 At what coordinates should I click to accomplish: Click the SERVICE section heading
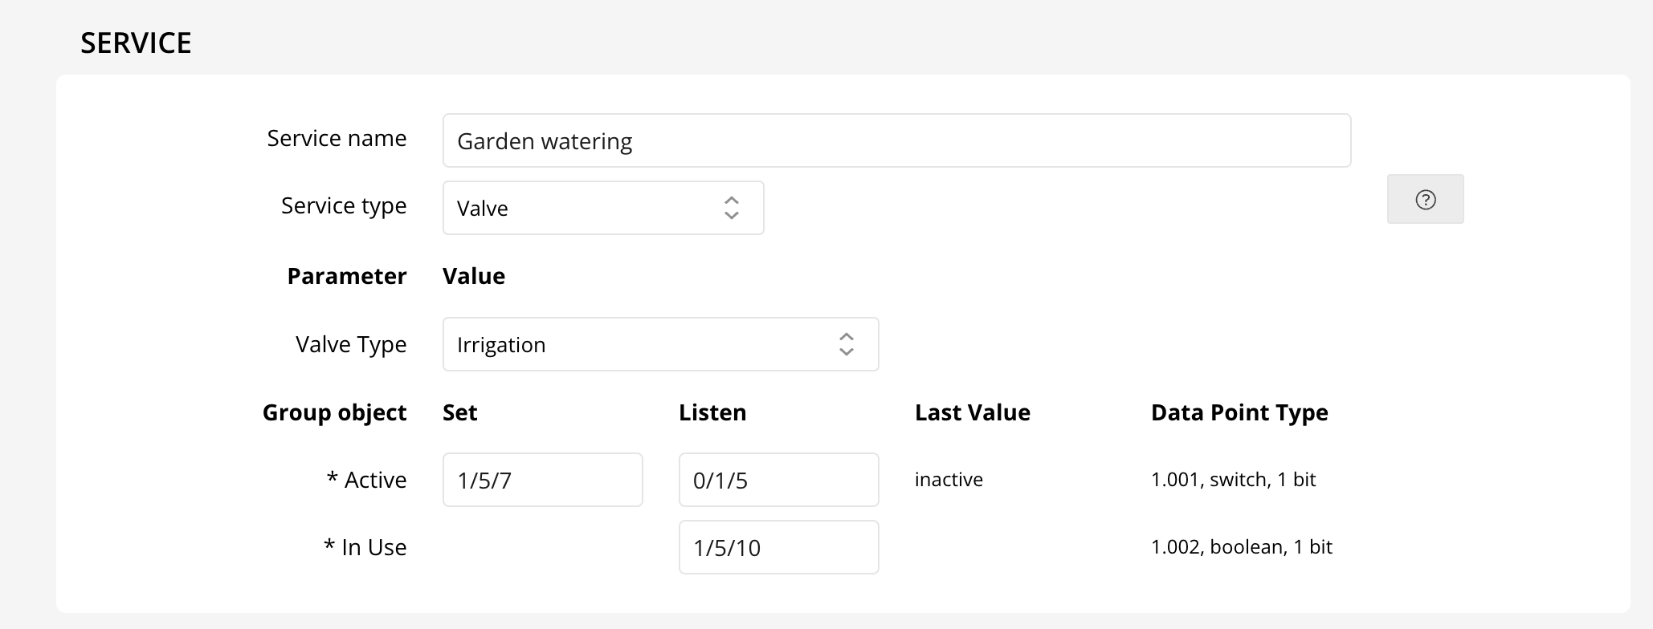[136, 43]
